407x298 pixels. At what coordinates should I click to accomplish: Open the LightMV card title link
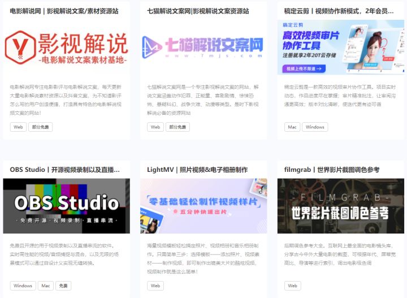click(x=197, y=170)
